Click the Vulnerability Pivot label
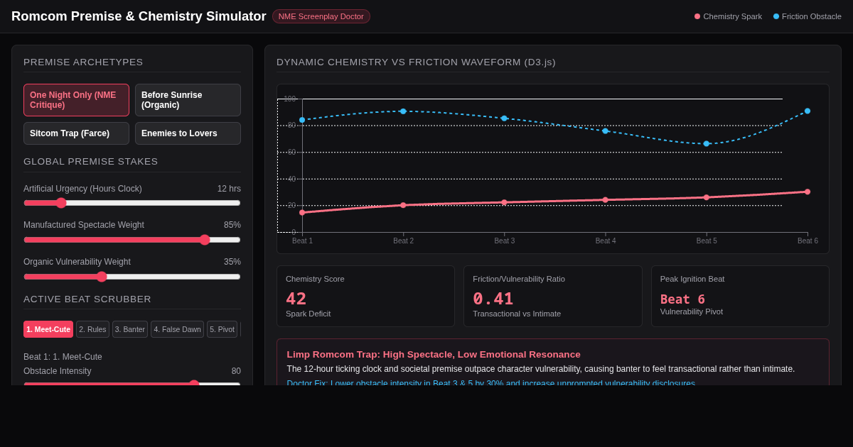 pos(692,311)
